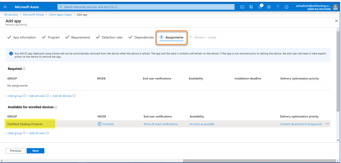Open the Directory and subscription filter icon
Screen dimensions: 341x163
click(x=251, y=7)
